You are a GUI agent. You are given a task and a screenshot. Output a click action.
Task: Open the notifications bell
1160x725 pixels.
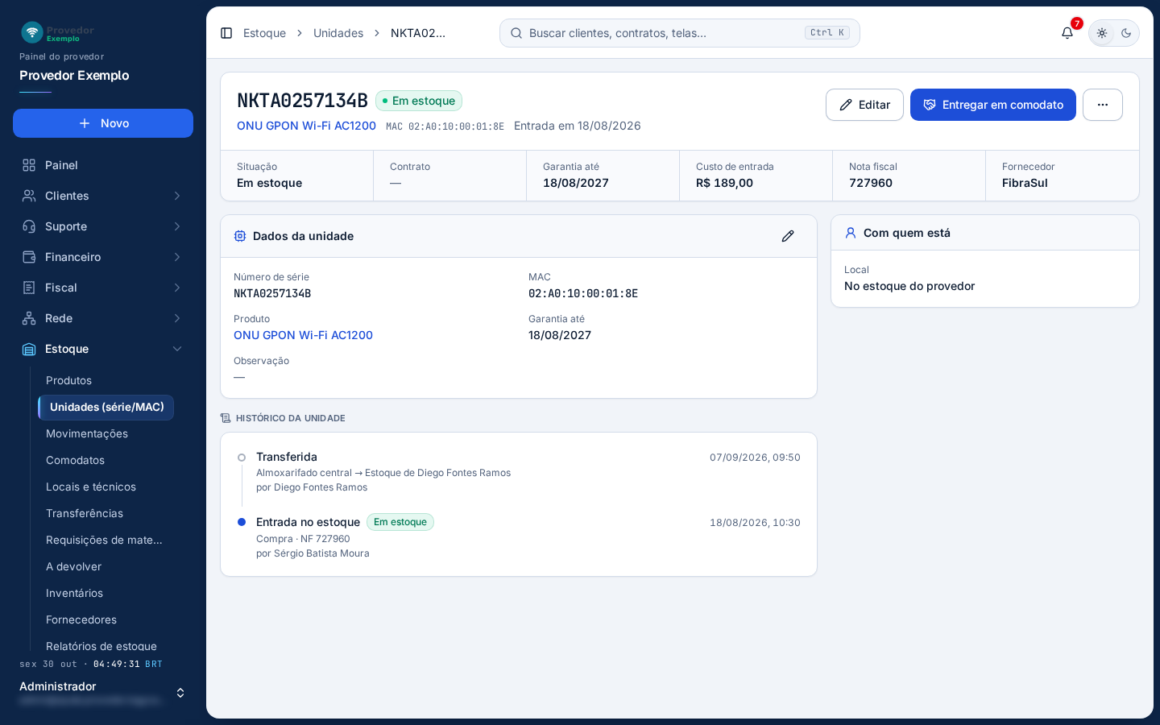(1067, 33)
